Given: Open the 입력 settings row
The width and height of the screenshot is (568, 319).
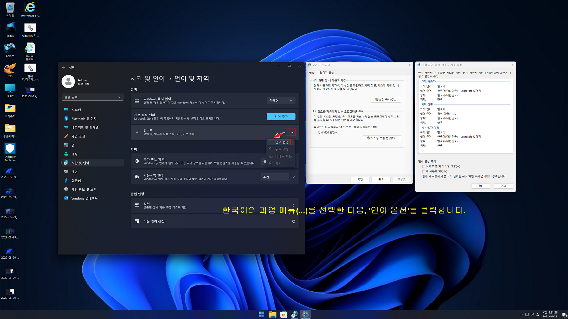Looking at the screenshot, I should tap(215, 205).
